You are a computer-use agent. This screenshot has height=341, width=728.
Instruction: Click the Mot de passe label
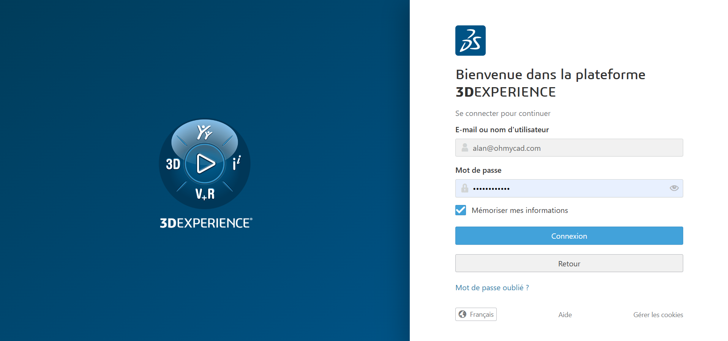478,170
